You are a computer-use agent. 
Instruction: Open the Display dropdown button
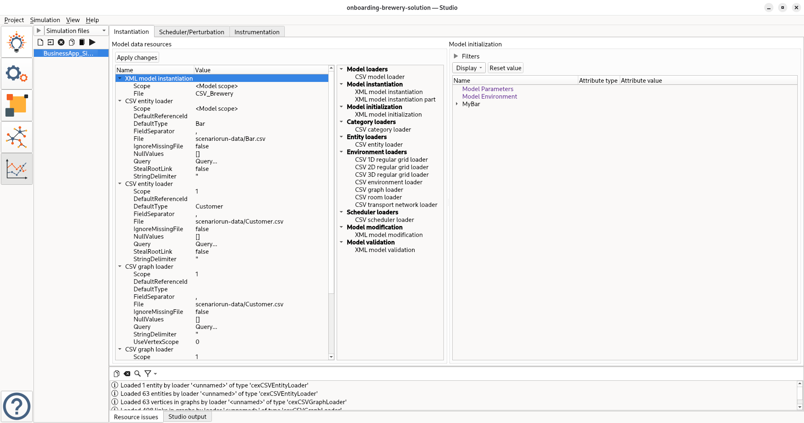click(x=469, y=68)
